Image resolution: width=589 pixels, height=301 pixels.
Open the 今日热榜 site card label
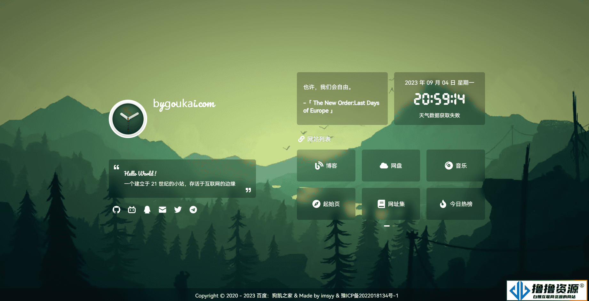(x=461, y=204)
